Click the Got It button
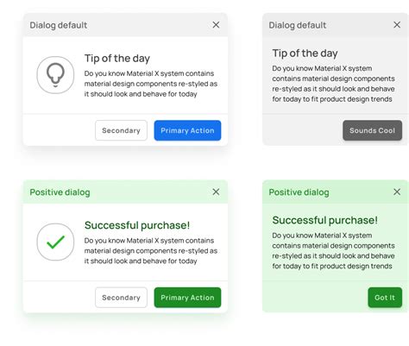Image resolution: width=409 pixels, height=346 pixels. click(x=385, y=298)
